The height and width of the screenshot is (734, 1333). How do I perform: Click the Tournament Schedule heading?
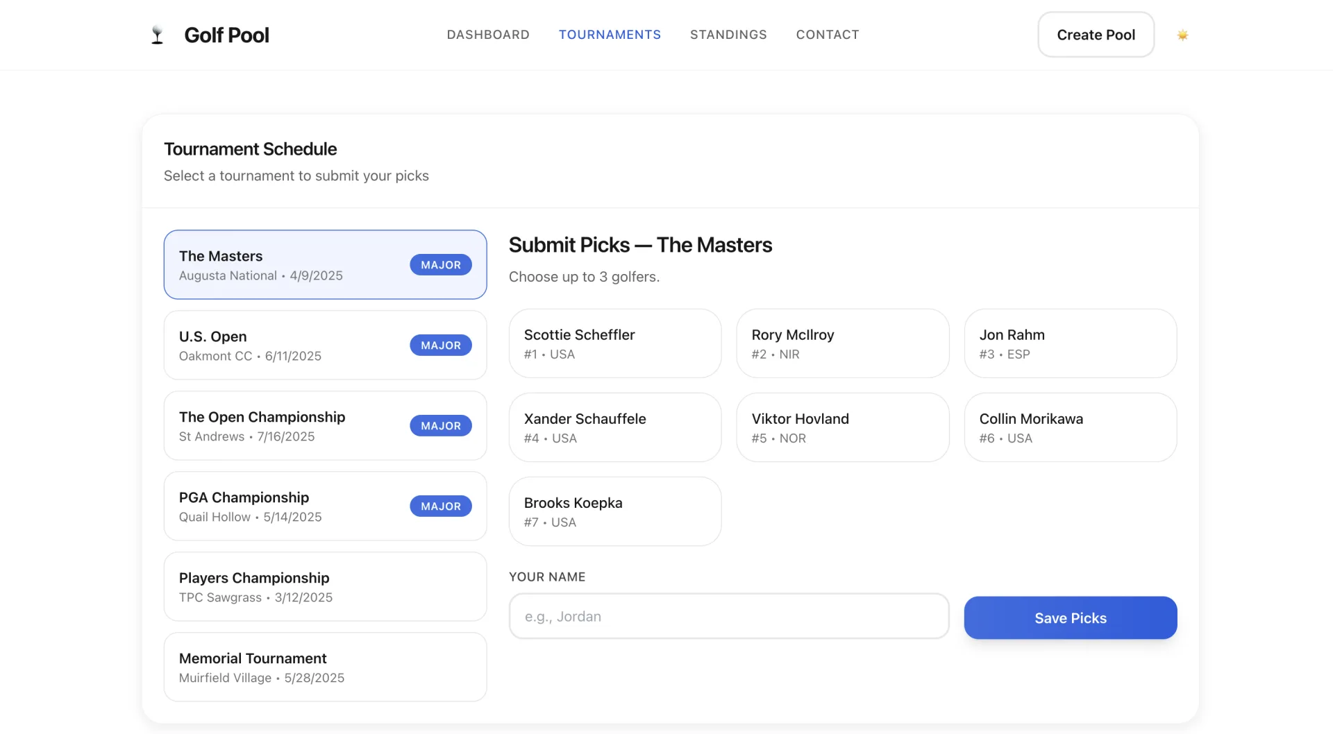[x=250, y=149]
